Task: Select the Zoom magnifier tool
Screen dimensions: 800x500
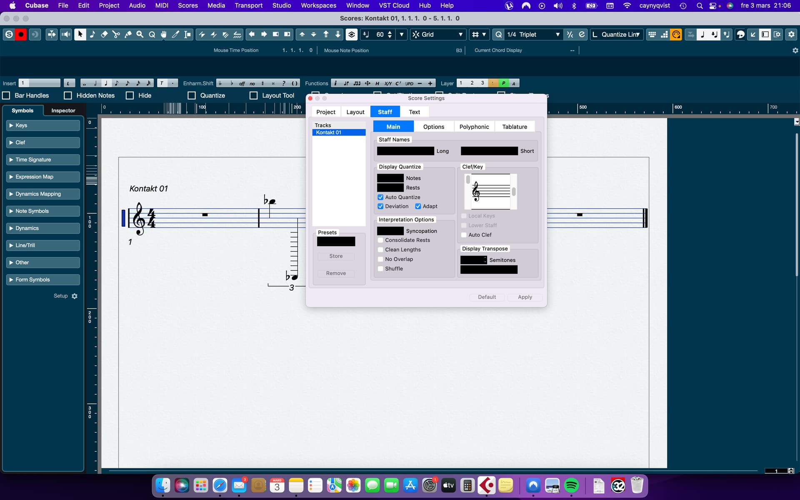Action: coord(140,35)
